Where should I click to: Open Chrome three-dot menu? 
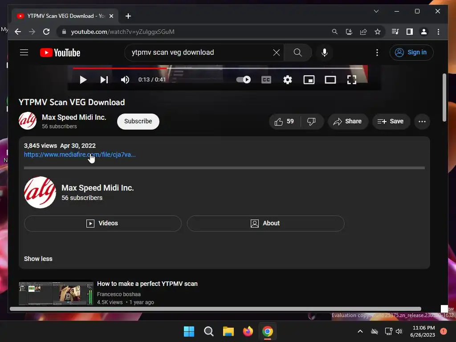[x=438, y=32]
